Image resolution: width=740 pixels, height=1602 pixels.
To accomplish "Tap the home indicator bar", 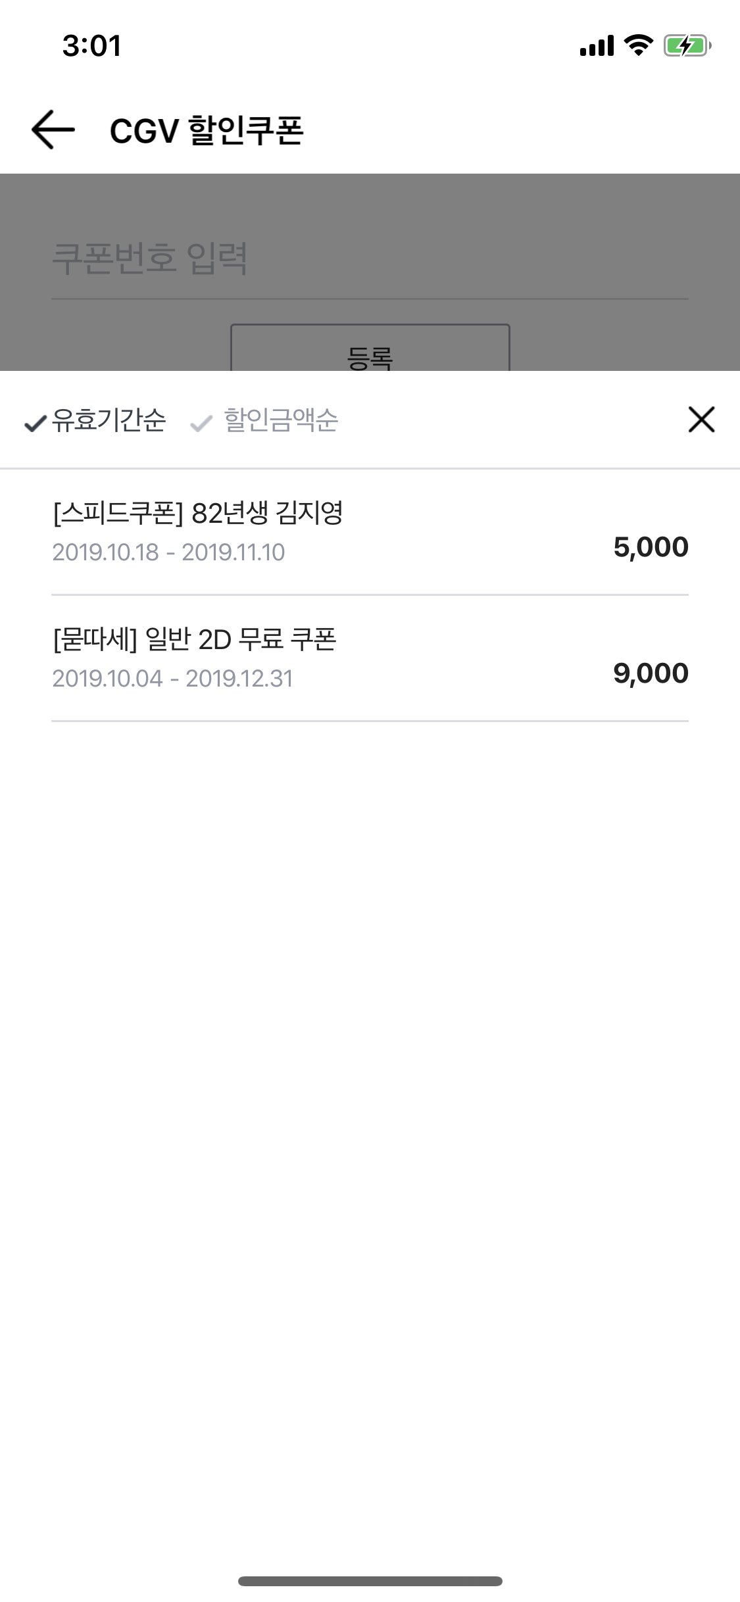I will [x=370, y=1581].
